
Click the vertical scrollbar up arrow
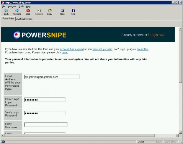180,29
